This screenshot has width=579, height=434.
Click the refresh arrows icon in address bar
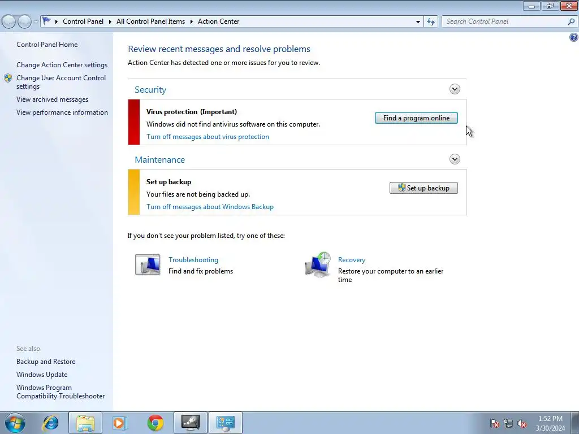coord(430,22)
